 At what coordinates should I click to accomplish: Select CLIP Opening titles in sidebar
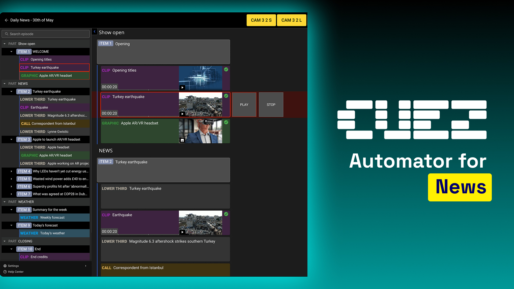click(54, 60)
